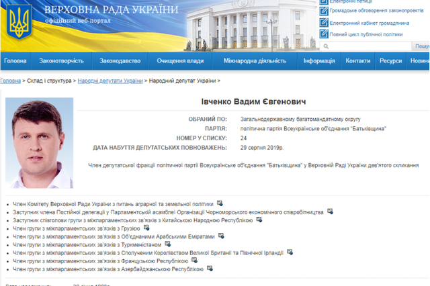Open details icon after Китайською Народною Республікою entry
The height and width of the screenshot is (286, 430).
click(x=259, y=220)
